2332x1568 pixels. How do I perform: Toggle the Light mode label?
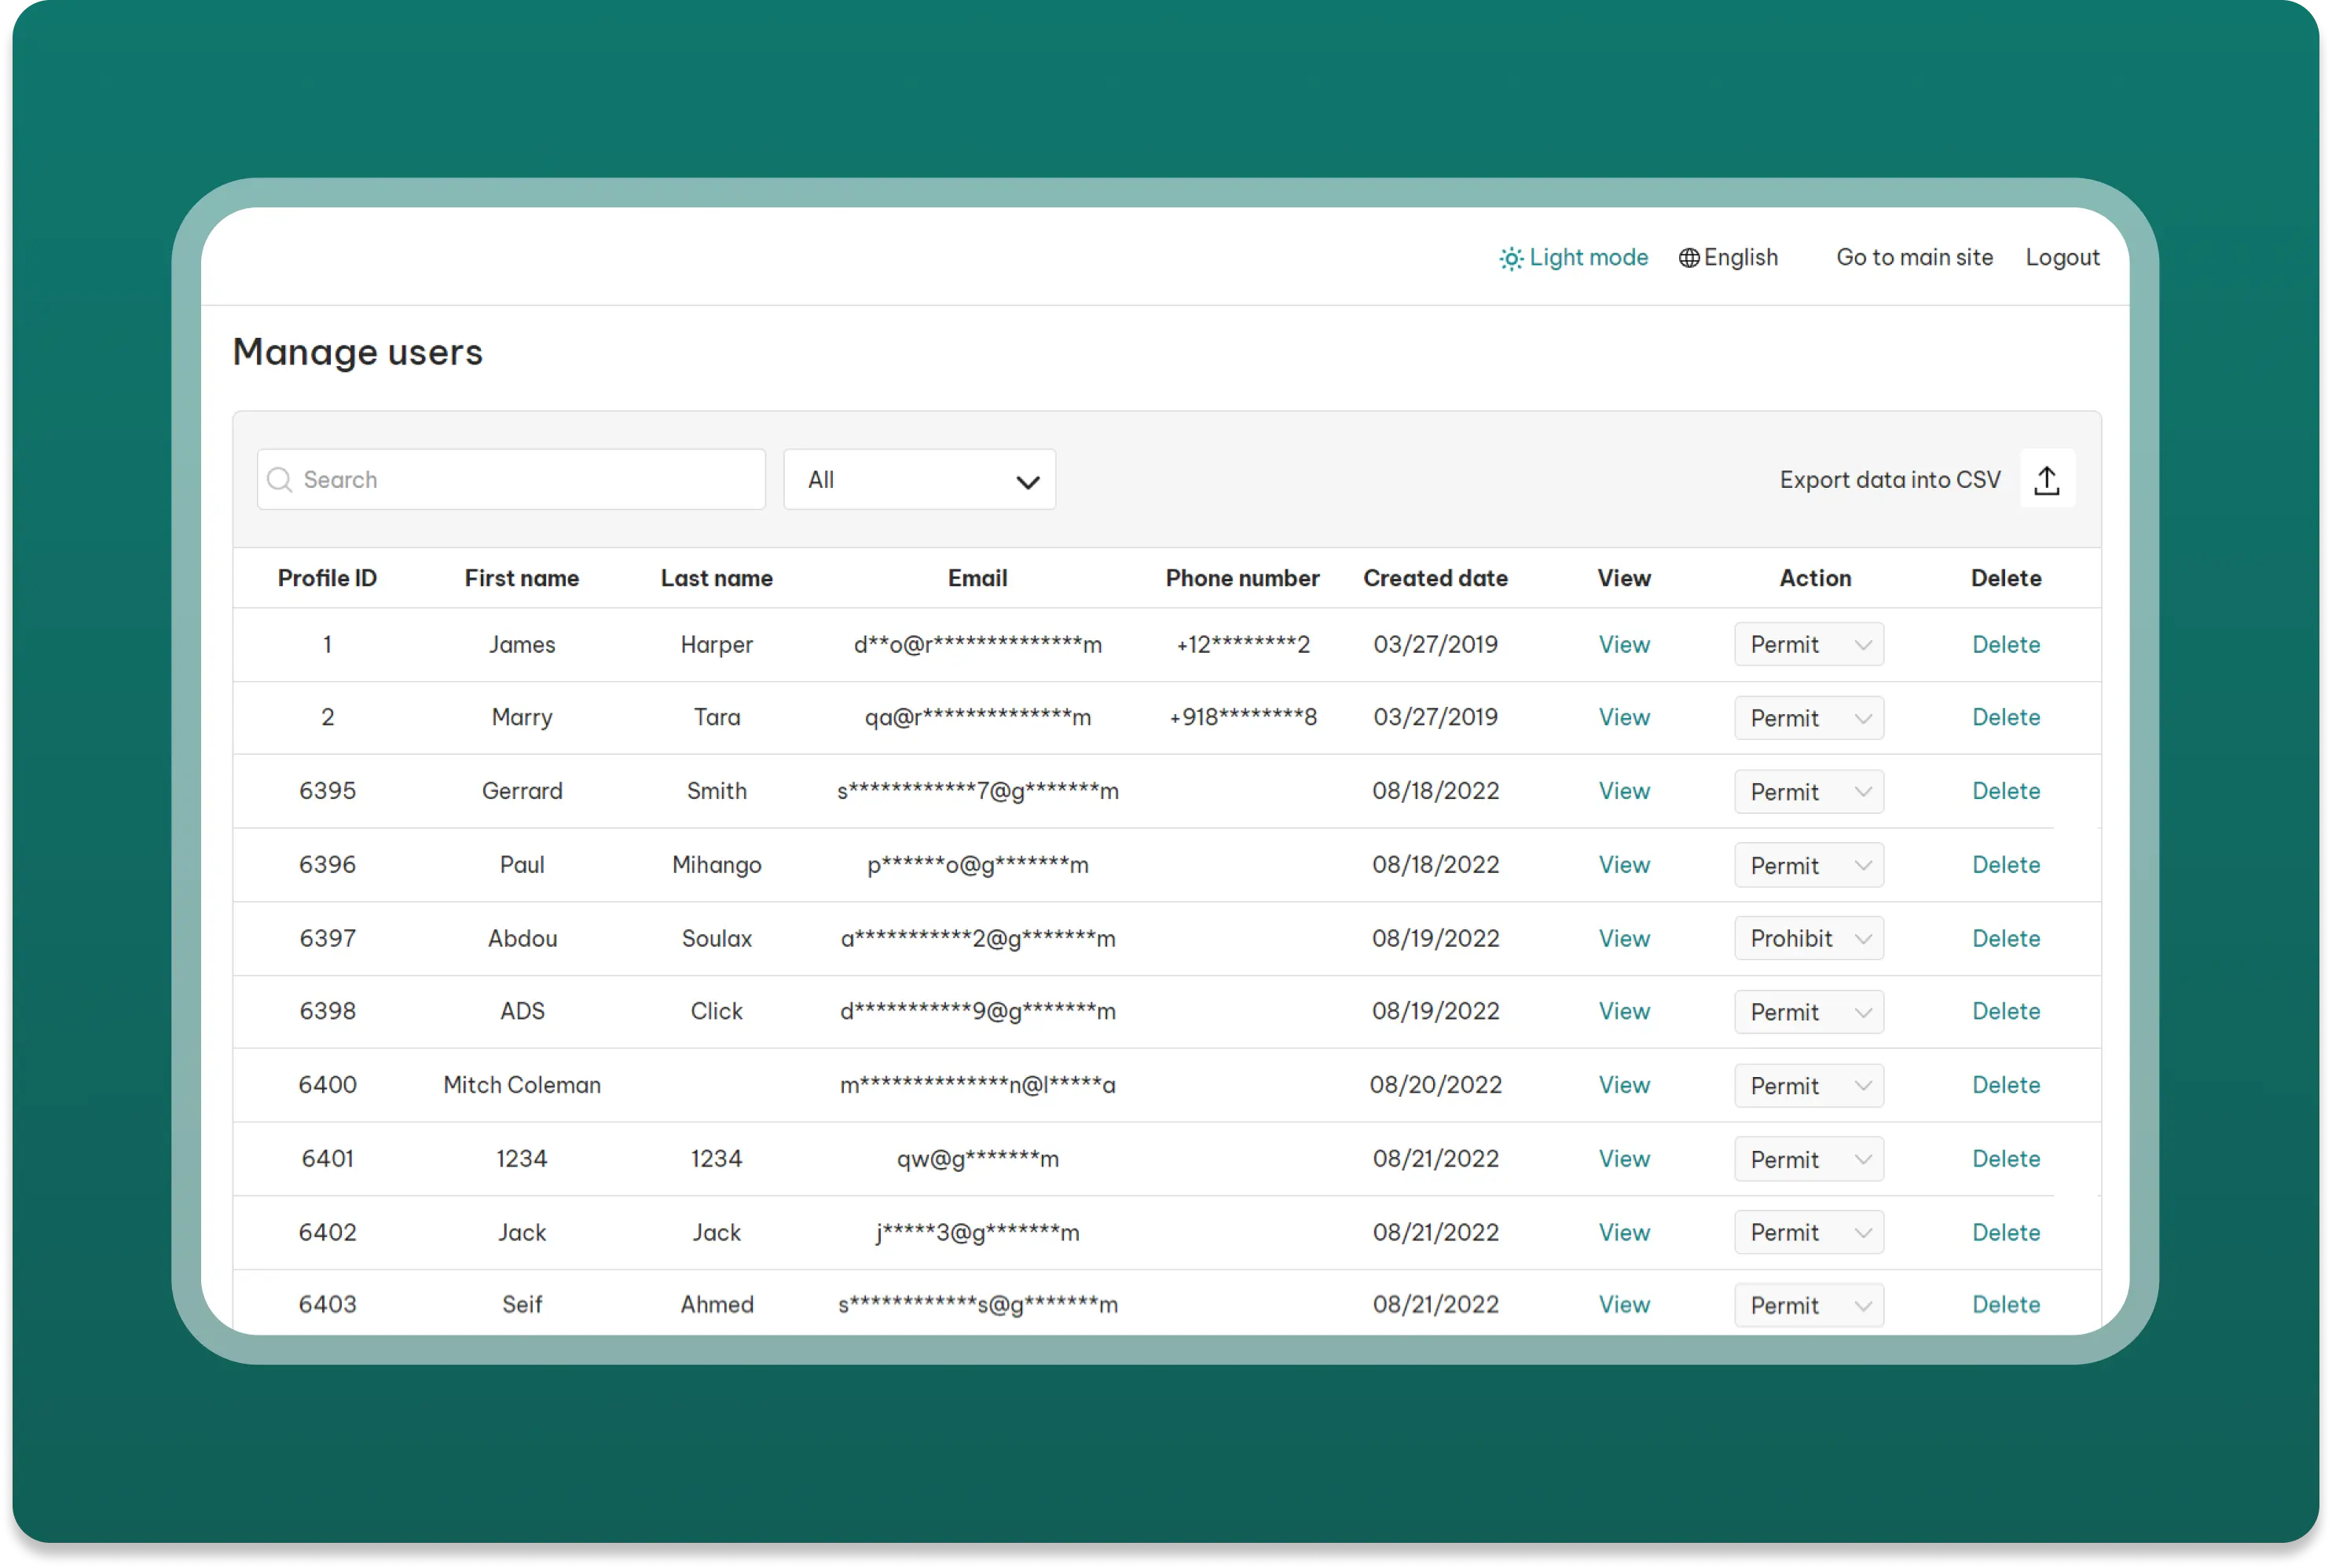(1588, 257)
